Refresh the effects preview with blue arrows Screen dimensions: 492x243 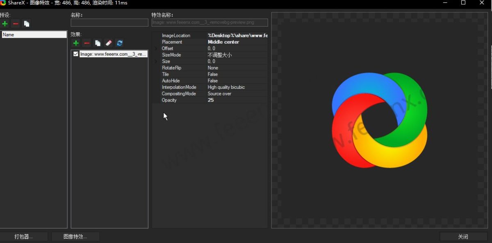click(119, 43)
